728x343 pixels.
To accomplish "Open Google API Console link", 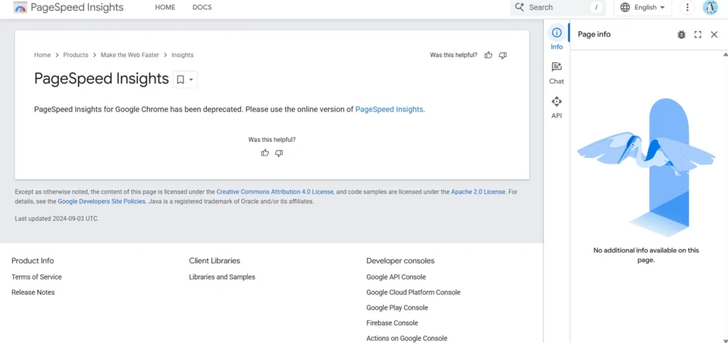I will [396, 277].
